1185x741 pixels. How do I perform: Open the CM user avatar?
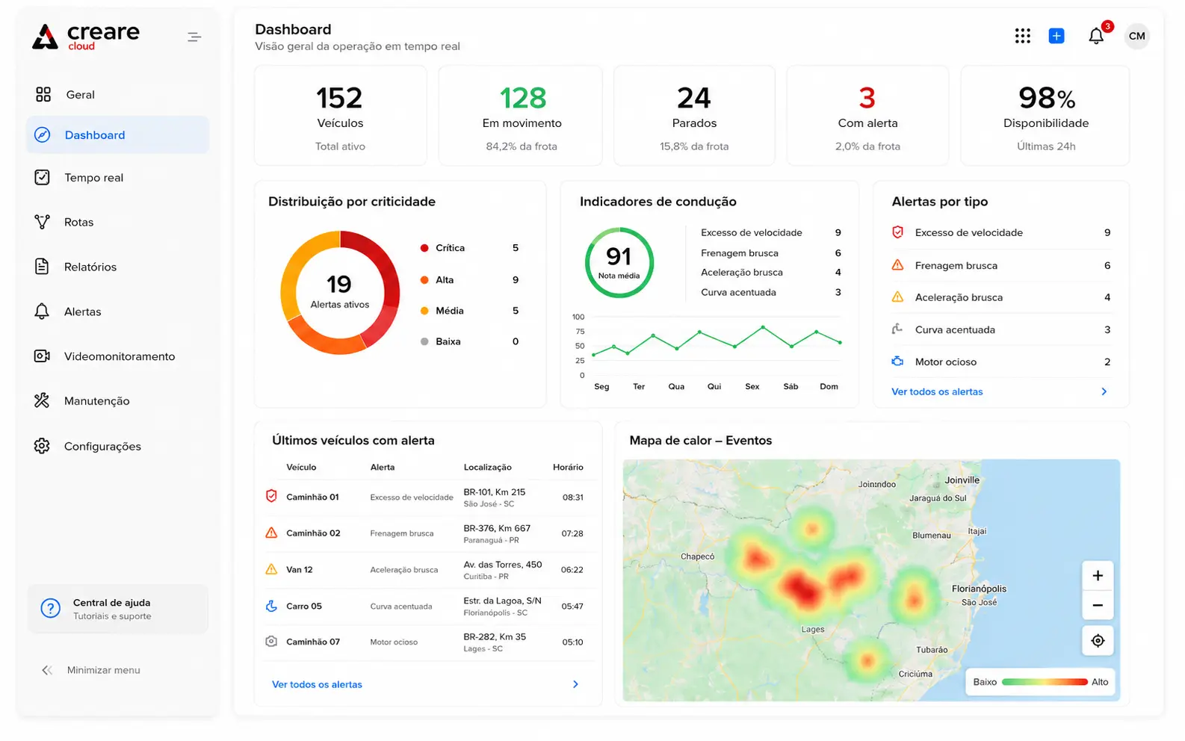pyautogui.click(x=1137, y=36)
